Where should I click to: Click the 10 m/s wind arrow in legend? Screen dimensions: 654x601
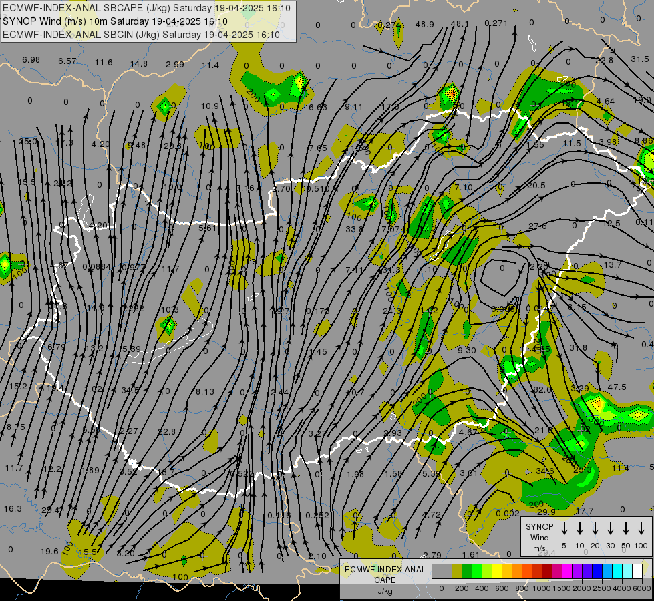point(580,528)
